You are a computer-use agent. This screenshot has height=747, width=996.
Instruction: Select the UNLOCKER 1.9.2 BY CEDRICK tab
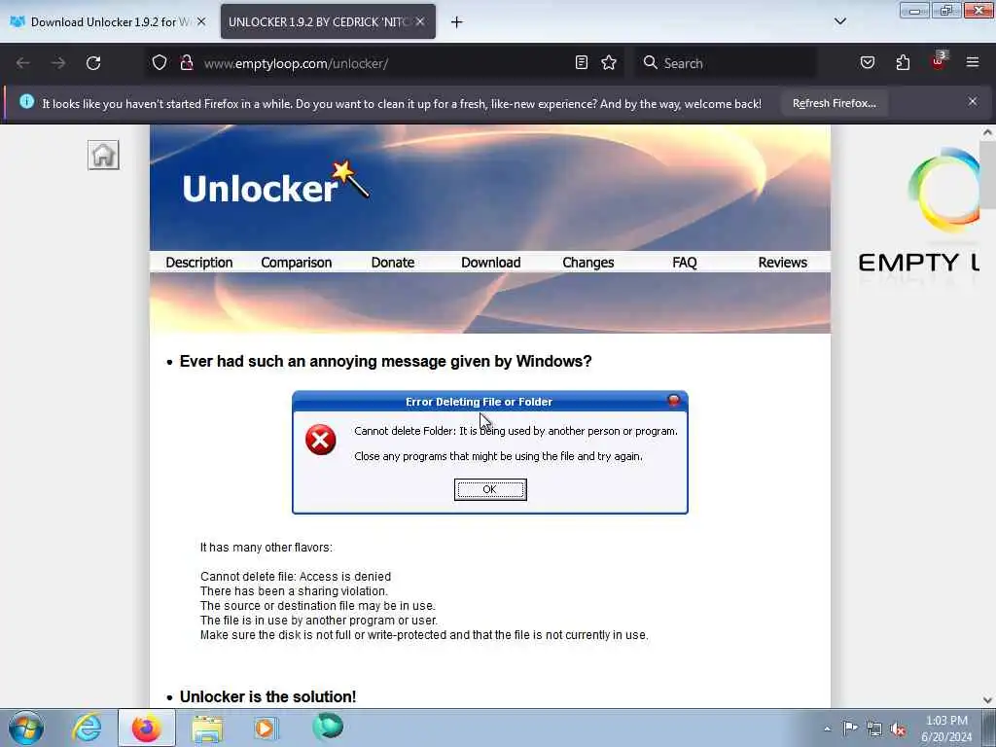tap(328, 21)
